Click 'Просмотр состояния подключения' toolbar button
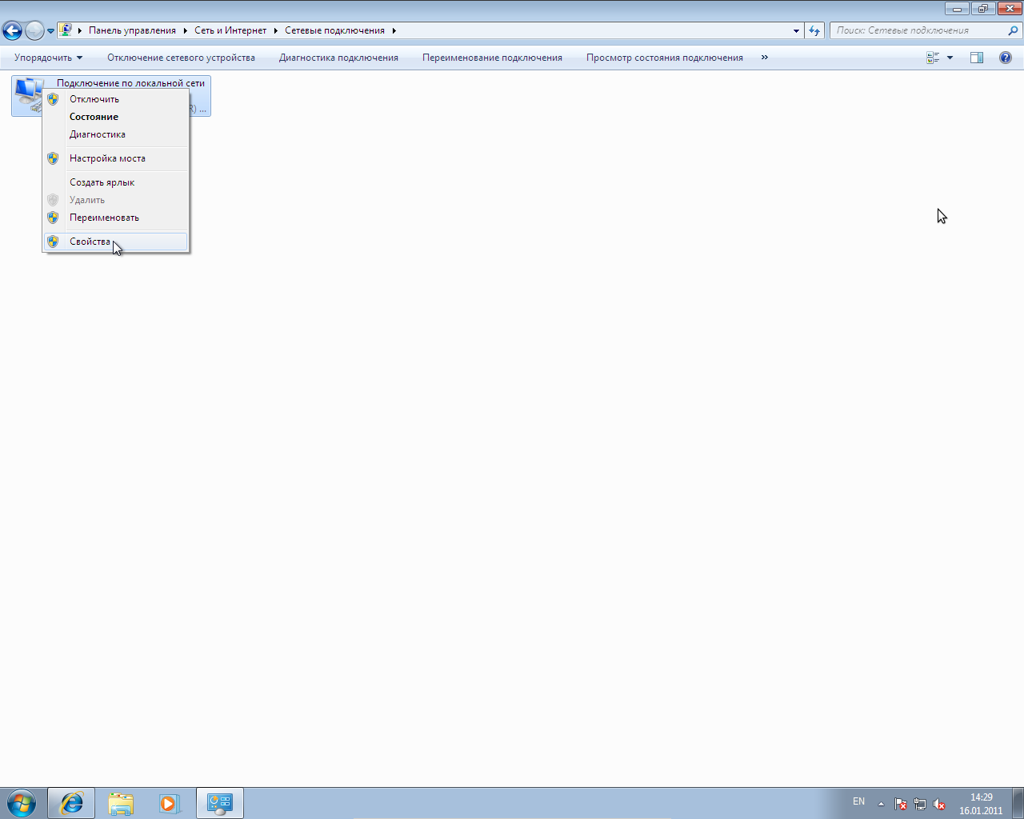 click(664, 58)
